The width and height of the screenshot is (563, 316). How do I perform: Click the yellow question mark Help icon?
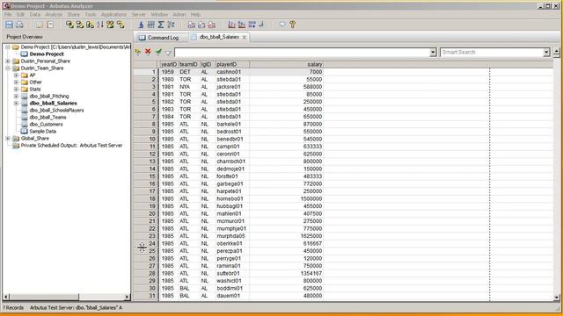pyautogui.click(x=293, y=25)
